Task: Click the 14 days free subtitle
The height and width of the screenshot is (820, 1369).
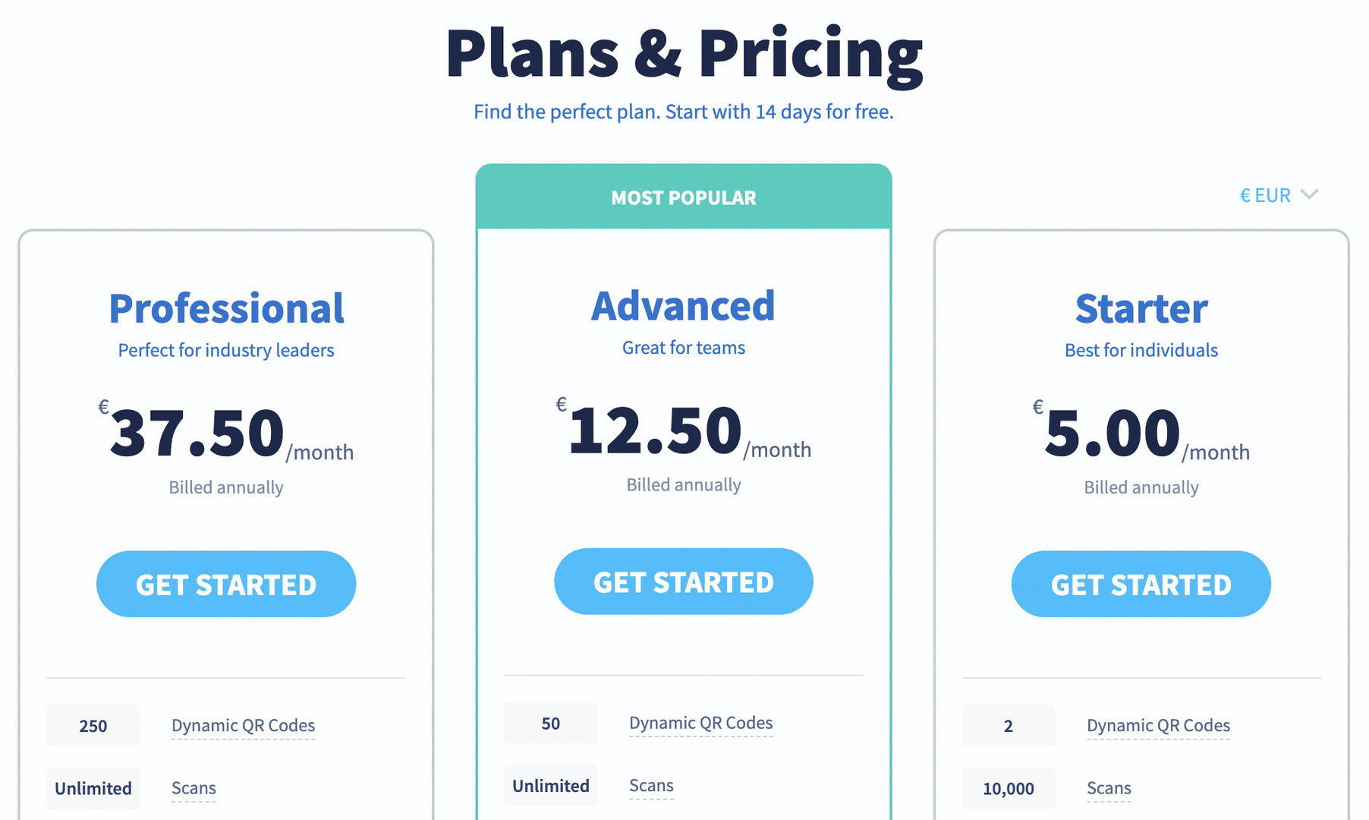Action: pyautogui.click(x=683, y=112)
